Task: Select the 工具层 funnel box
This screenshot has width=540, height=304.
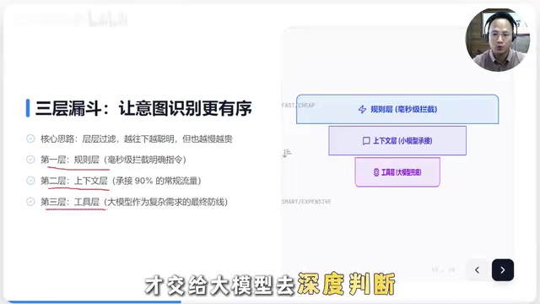Action: point(397,172)
